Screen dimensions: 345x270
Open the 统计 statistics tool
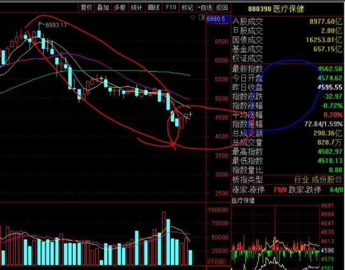pos(137,8)
